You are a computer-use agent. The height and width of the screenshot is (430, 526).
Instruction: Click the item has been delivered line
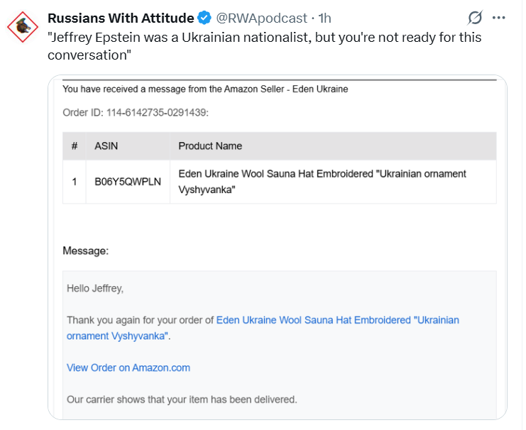182,399
